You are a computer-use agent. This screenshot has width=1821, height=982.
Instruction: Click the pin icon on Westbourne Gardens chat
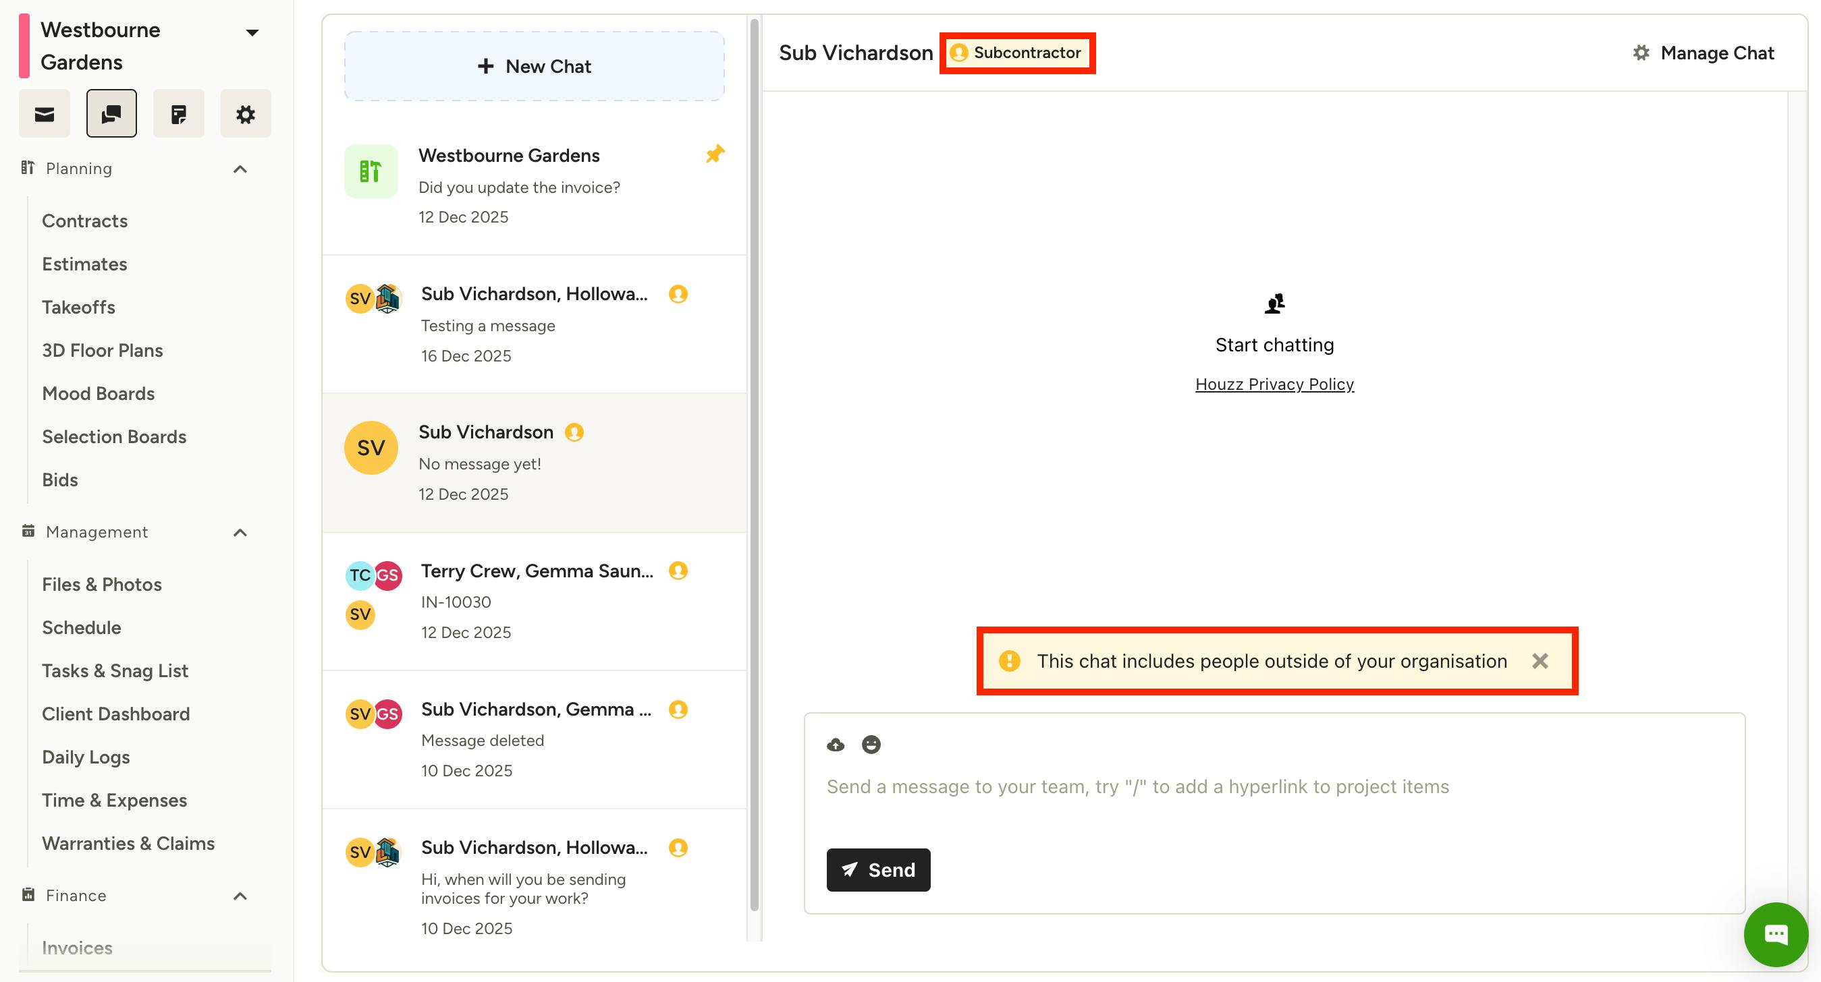(715, 154)
